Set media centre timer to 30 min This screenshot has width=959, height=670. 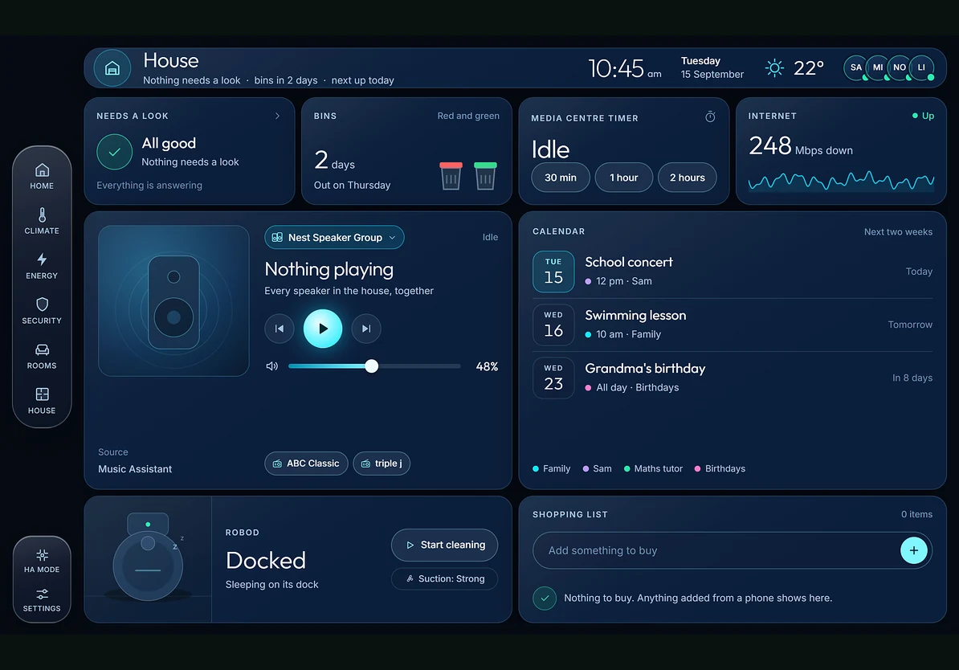point(561,178)
